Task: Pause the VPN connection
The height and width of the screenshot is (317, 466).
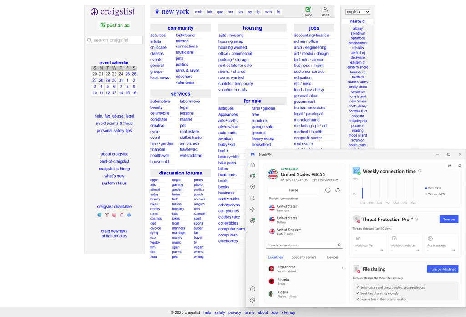Action: (294, 190)
